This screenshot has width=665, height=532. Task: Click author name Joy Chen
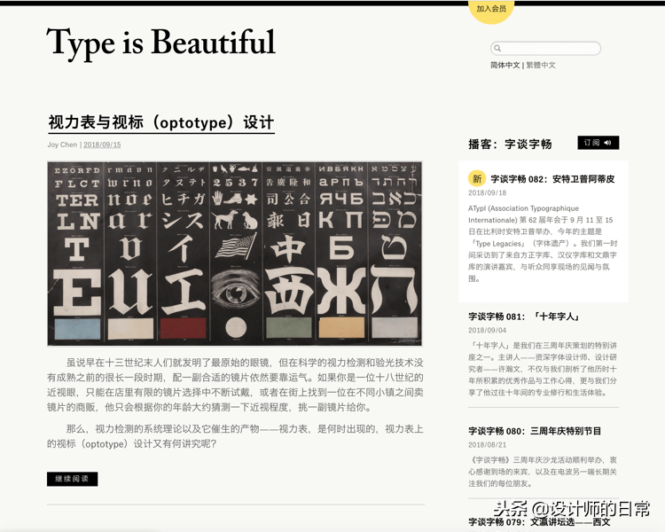62,145
